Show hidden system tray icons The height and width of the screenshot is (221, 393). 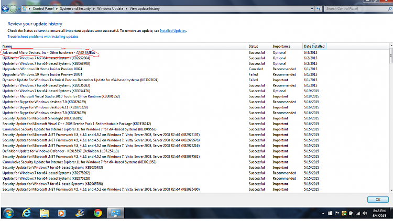tap(323, 214)
